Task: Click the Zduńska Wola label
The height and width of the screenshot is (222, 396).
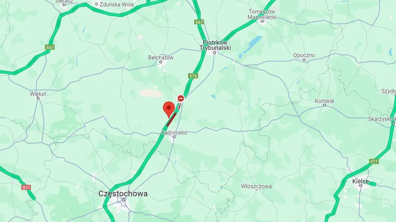Action: (117, 4)
